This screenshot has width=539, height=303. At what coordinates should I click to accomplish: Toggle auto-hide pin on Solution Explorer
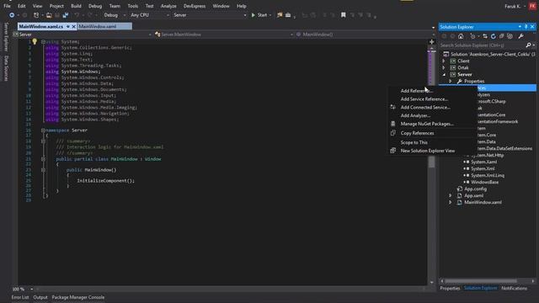[526, 27]
